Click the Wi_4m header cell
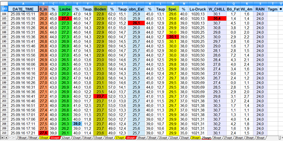This screenshot has width=283, height=141. click(x=247, y=9)
